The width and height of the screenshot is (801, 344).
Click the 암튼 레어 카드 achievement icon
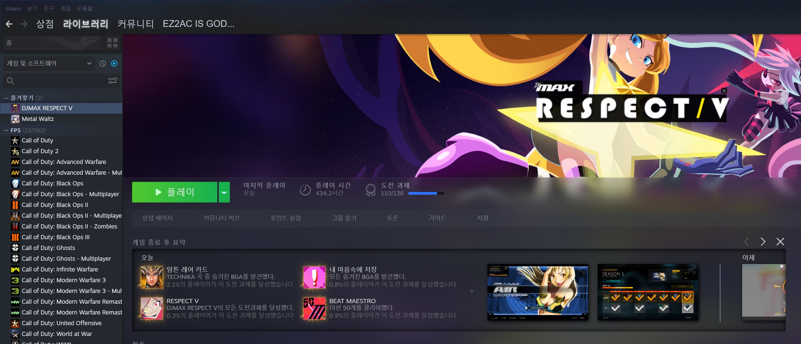pyautogui.click(x=152, y=277)
